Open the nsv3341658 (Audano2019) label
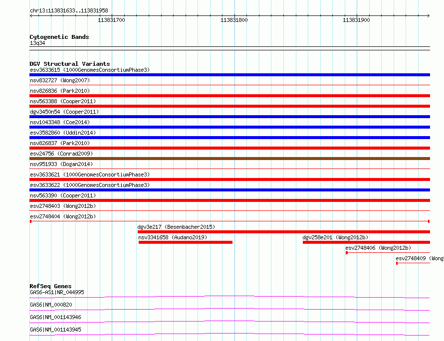Screen dimensions: 444x341 tap(173, 237)
